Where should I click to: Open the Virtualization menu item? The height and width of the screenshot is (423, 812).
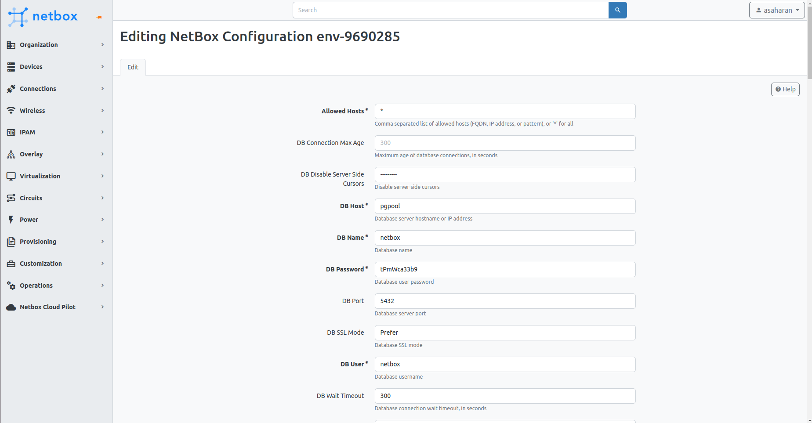pyautogui.click(x=56, y=176)
